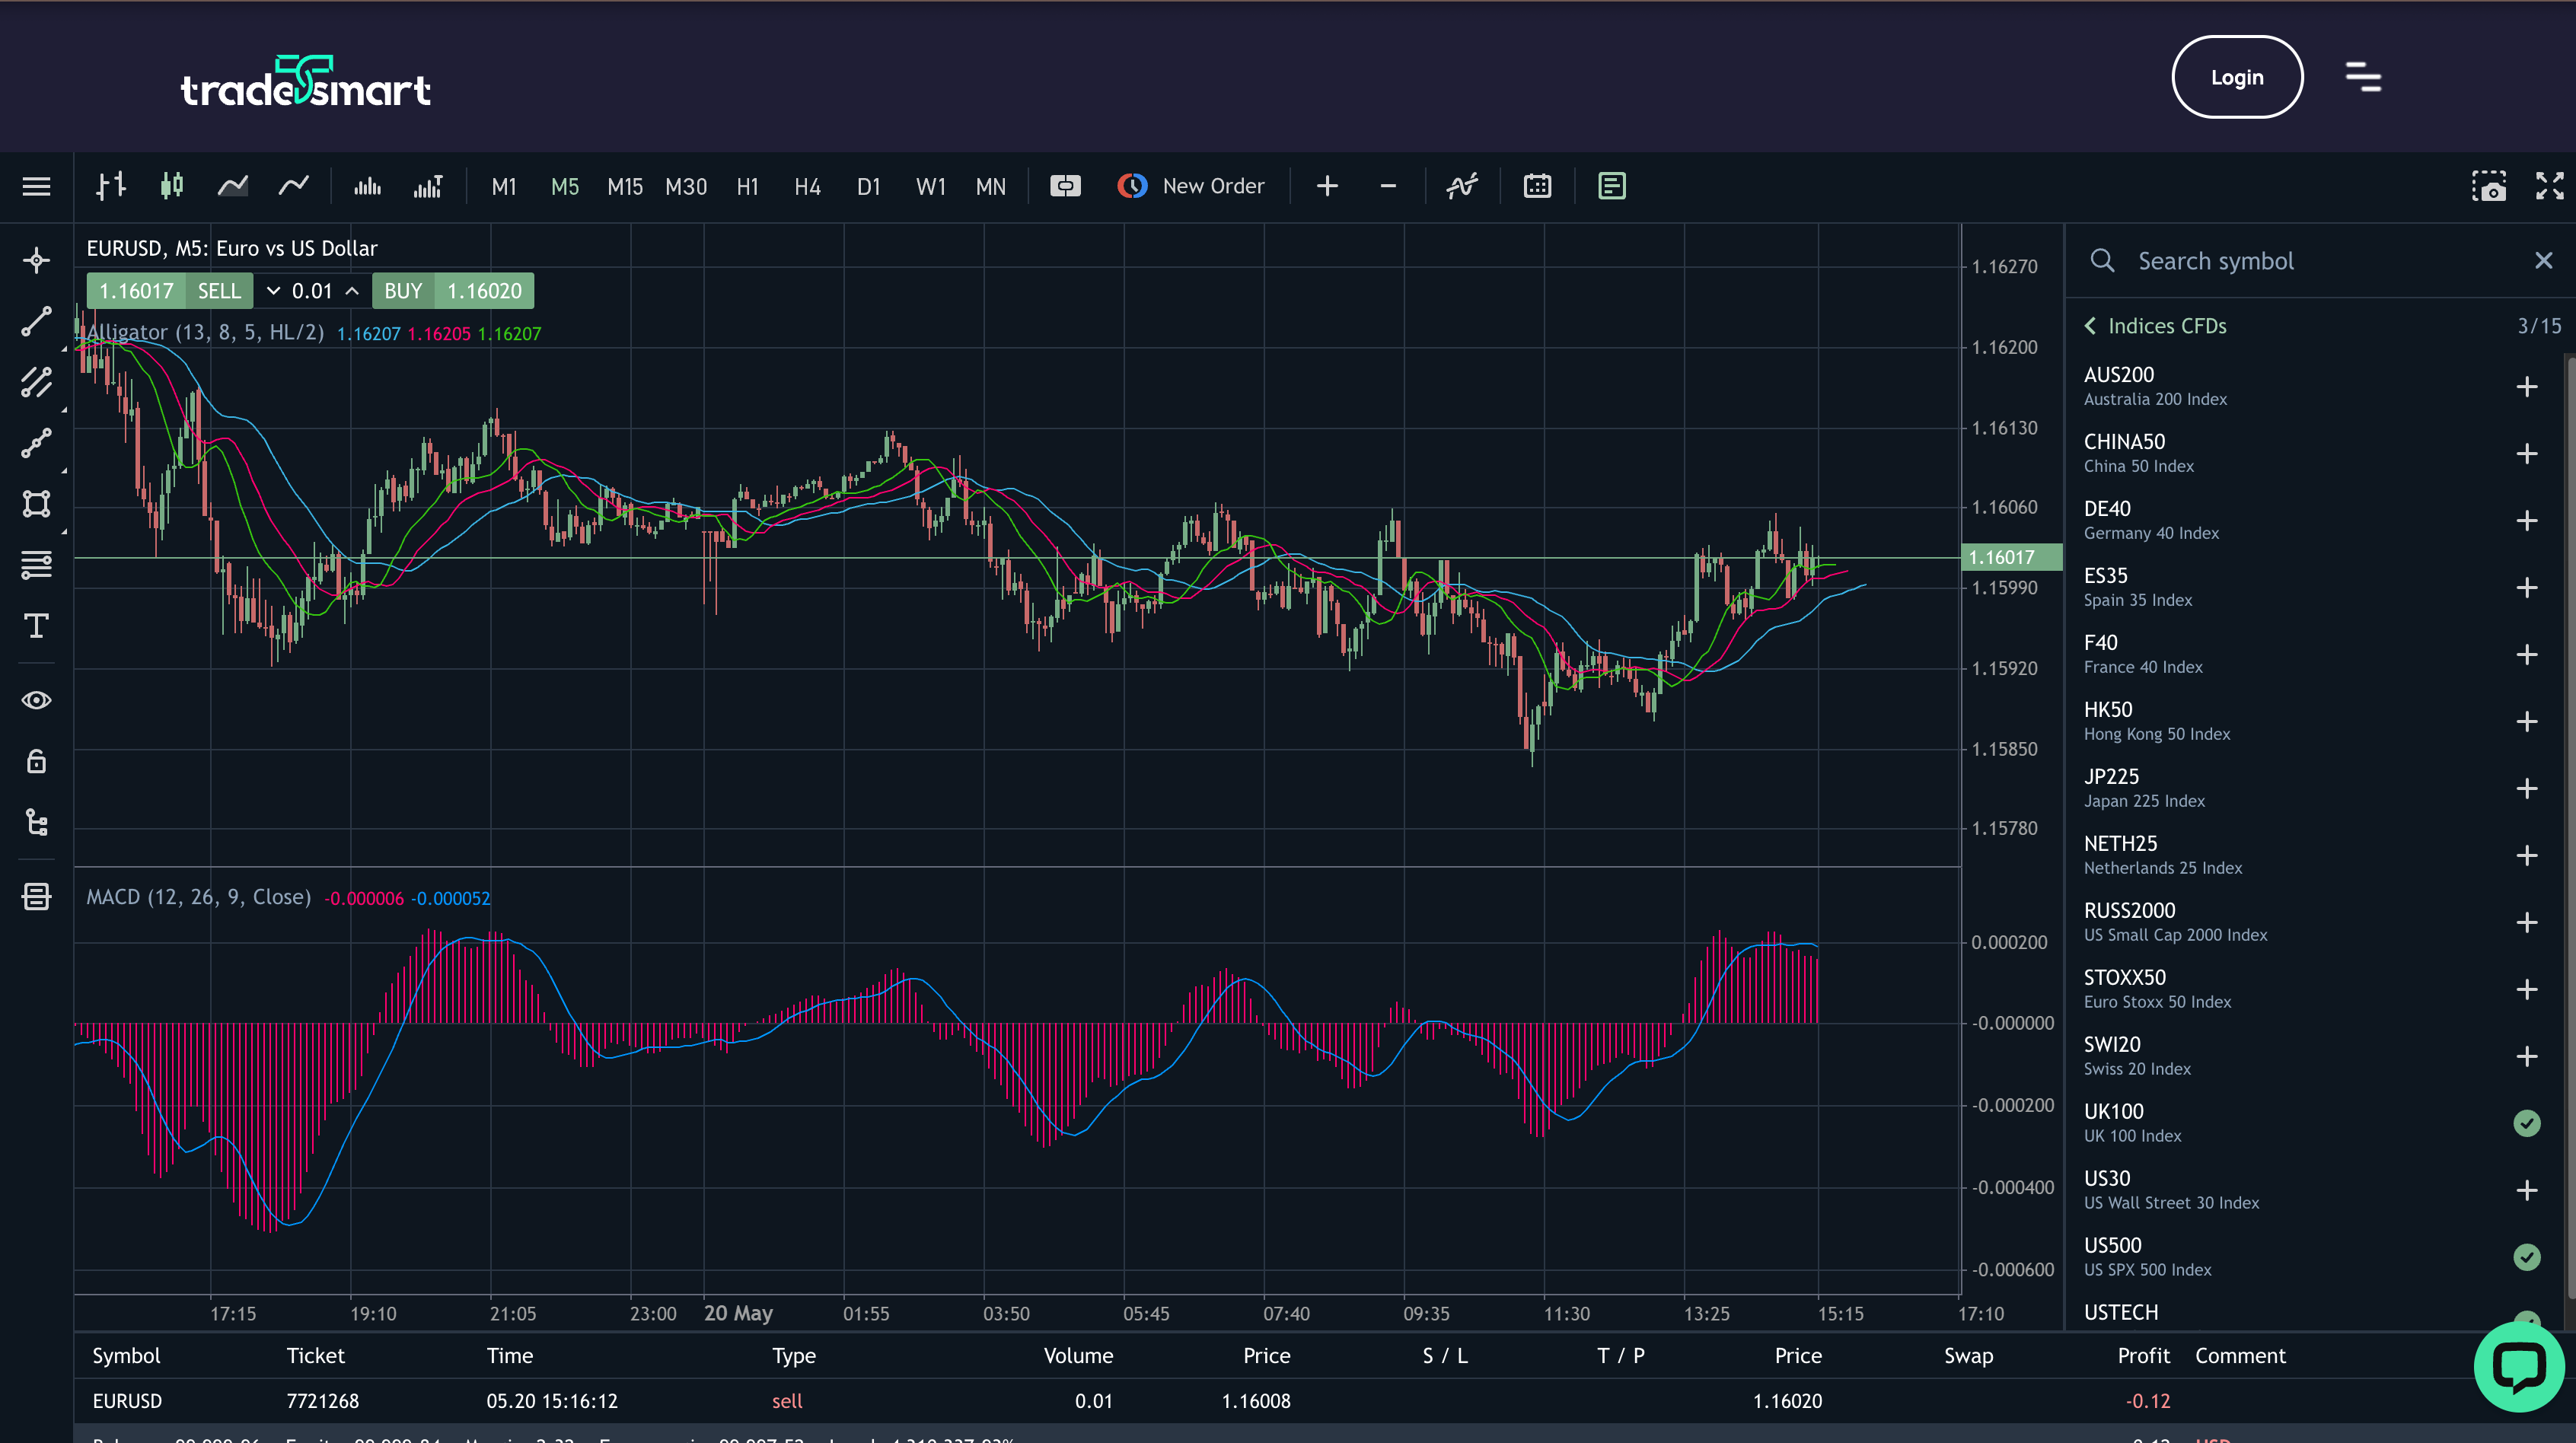Zoom out chart with minus
The image size is (2576, 1443).
click(1388, 186)
